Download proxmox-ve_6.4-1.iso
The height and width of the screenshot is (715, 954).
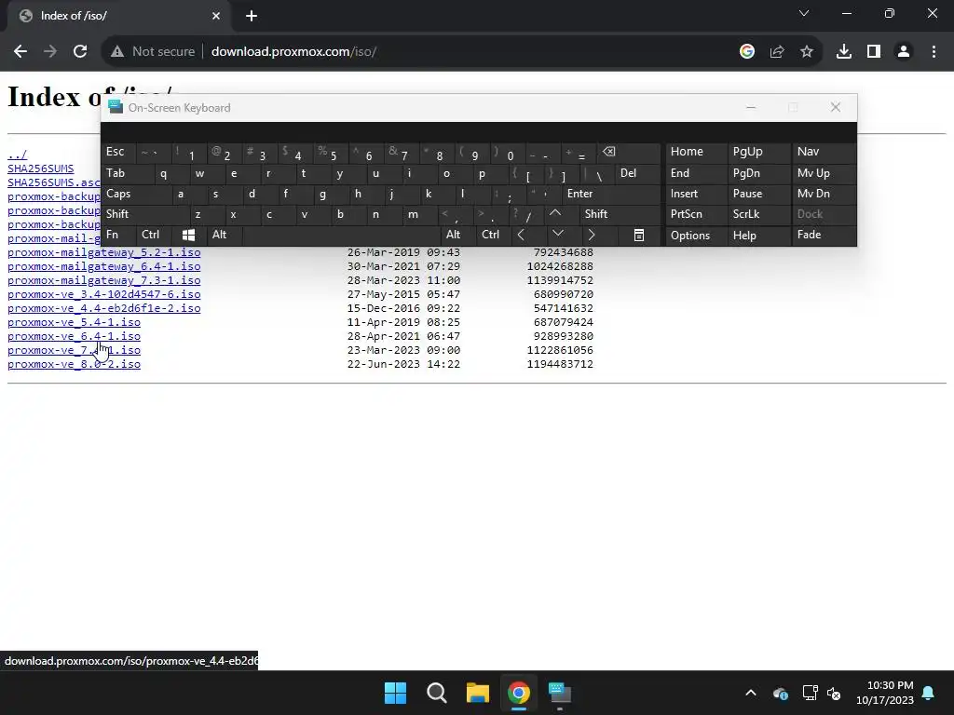click(x=74, y=336)
